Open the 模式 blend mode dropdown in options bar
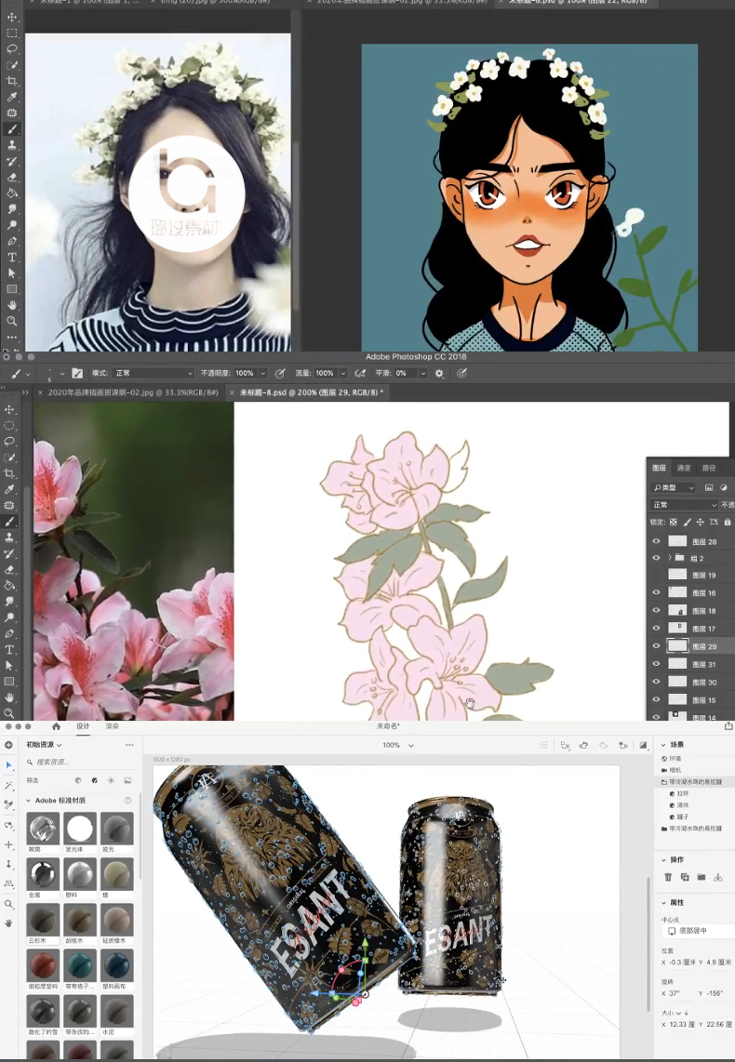 click(154, 373)
